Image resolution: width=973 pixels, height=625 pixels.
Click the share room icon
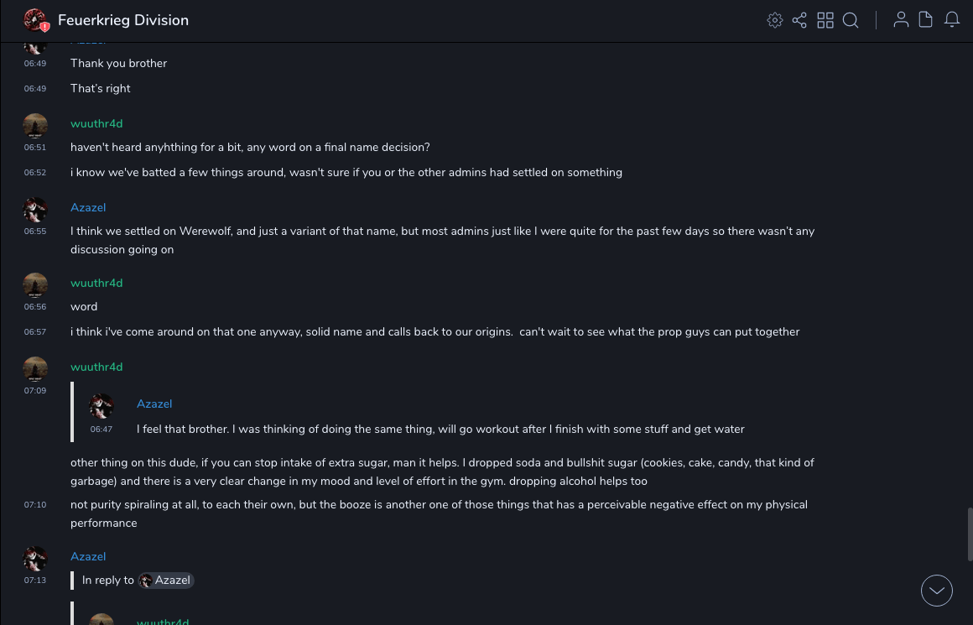(799, 20)
